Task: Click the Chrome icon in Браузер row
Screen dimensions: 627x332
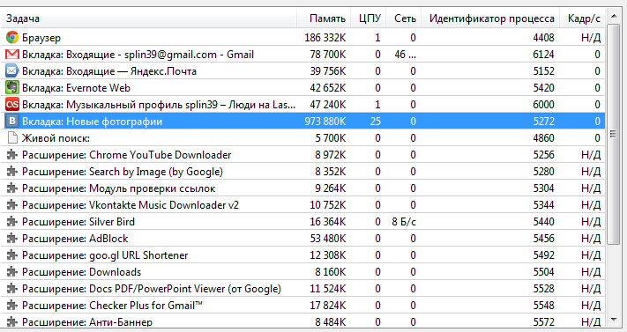Action: (12, 38)
